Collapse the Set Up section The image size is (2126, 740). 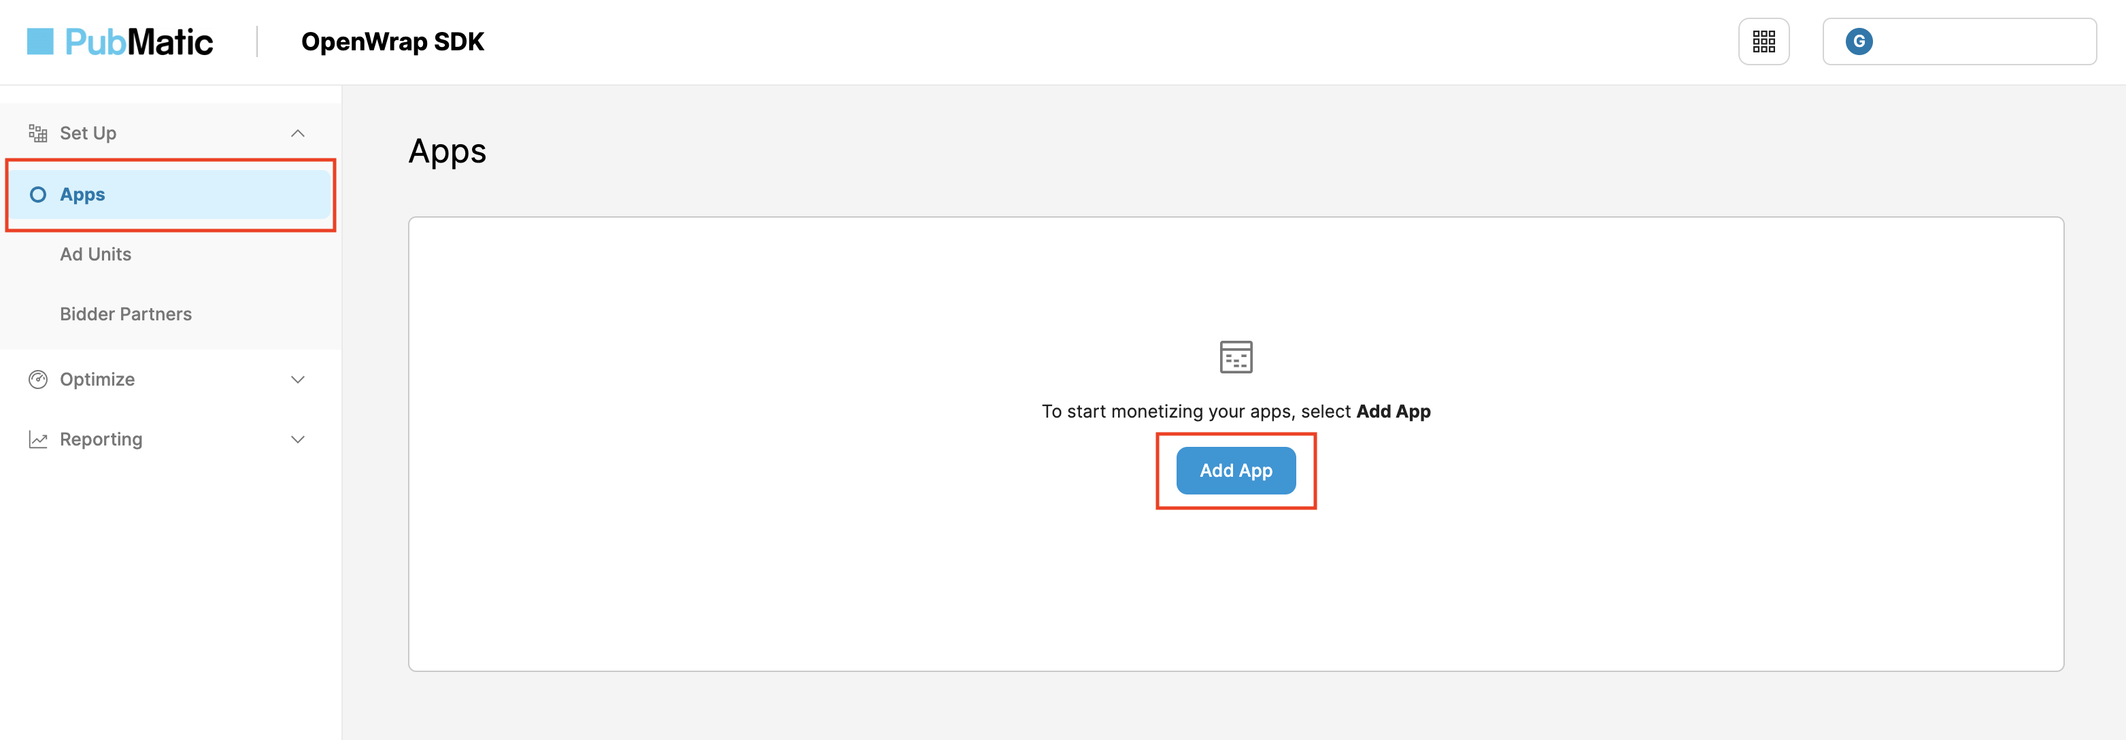297,132
